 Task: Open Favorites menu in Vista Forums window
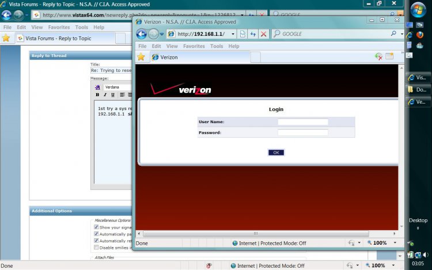point(59,27)
